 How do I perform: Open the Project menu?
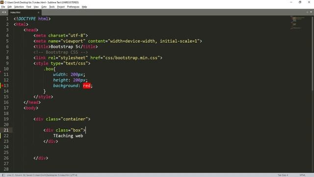(x=61, y=7)
